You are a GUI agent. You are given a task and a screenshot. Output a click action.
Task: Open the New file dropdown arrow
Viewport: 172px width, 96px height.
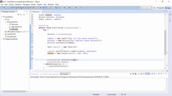click(4, 8)
